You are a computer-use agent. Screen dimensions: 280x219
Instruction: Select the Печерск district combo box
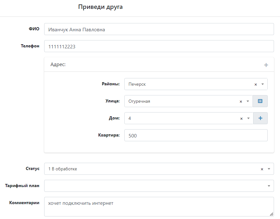pos(188,84)
